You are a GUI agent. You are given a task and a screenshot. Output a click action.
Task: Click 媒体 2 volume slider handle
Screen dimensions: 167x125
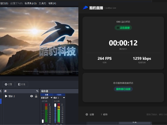(x=55, y=105)
